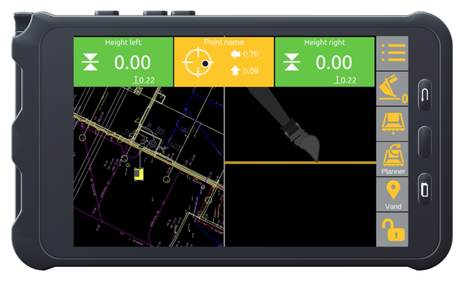
Task: Select the Height right 0.00 readout
Action: pos(333,63)
